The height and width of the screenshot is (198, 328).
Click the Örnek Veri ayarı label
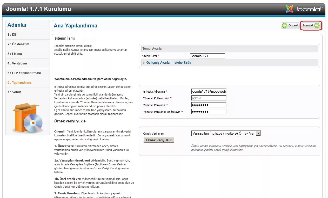(153, 134)
